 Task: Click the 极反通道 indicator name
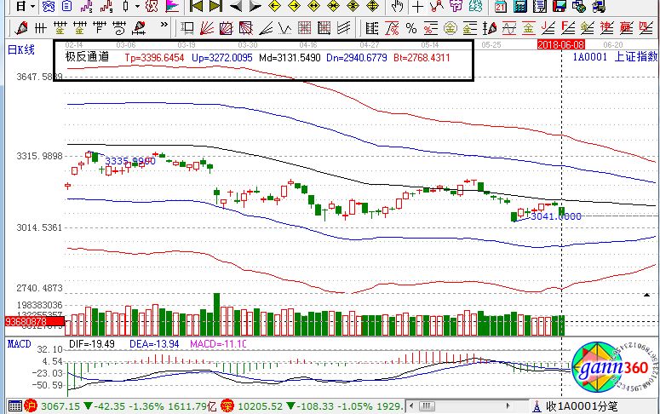coord(87,57)
